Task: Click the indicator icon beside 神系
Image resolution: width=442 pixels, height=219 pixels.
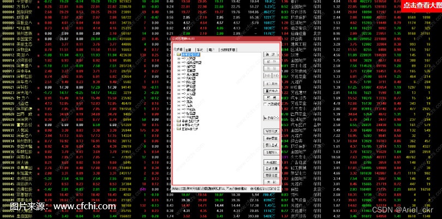Action: point(183,98)
